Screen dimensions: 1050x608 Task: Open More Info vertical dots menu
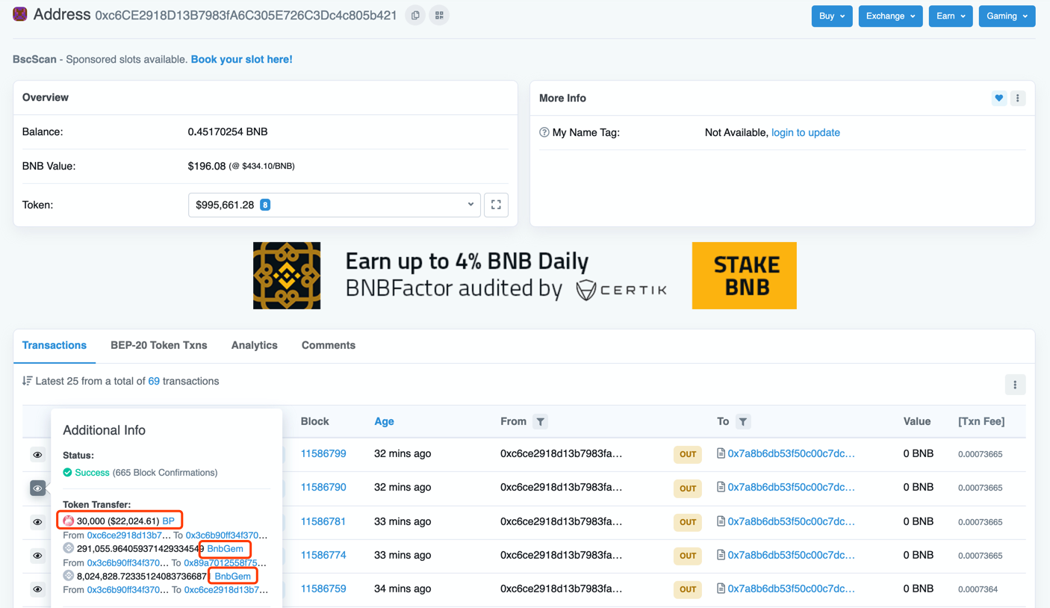[x=1018, y=98]
